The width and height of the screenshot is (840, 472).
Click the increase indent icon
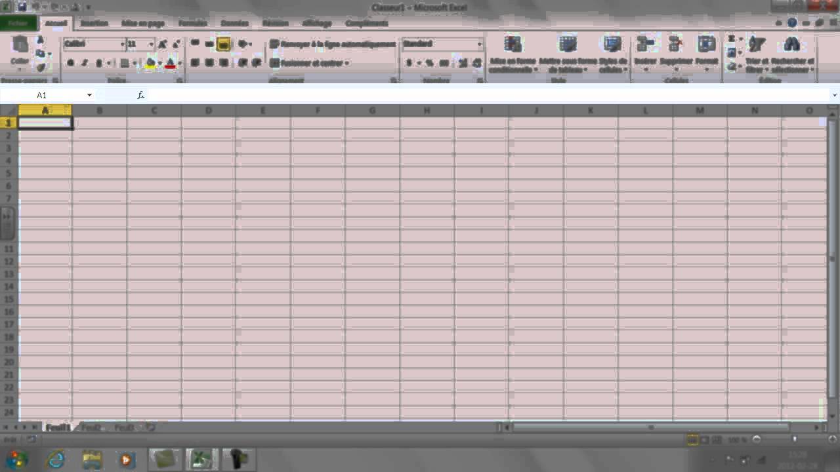pos(257,63)
